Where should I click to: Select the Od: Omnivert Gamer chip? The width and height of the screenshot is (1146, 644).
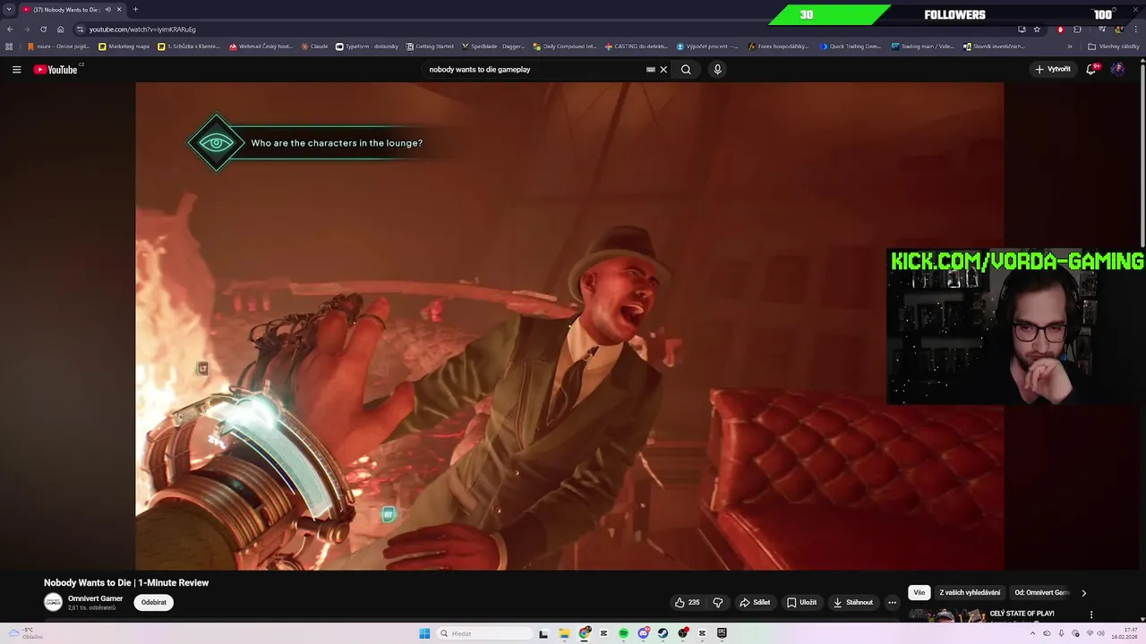point(1041,592)
